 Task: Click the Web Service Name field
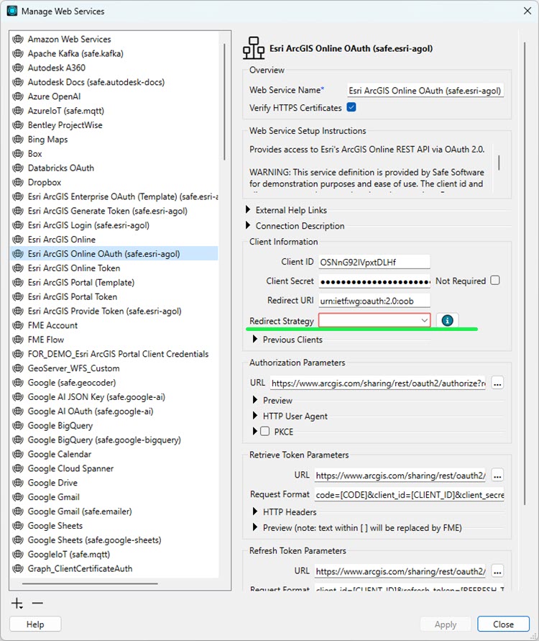click(425, 91)
